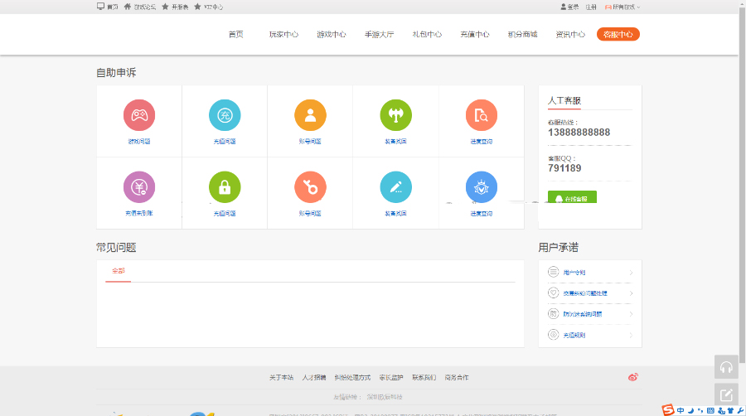The height and width of the screenshot is (416, 746).
Task: Open the magnifier progress-query icon in top row
Action: pos(481,115)
